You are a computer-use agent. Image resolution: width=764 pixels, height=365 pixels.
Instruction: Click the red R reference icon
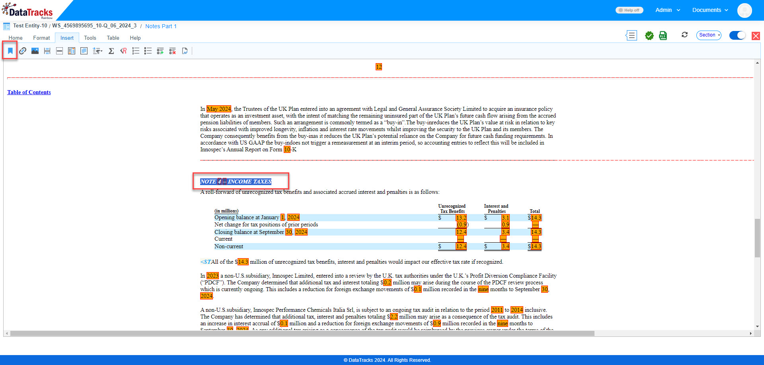point(123,51)
